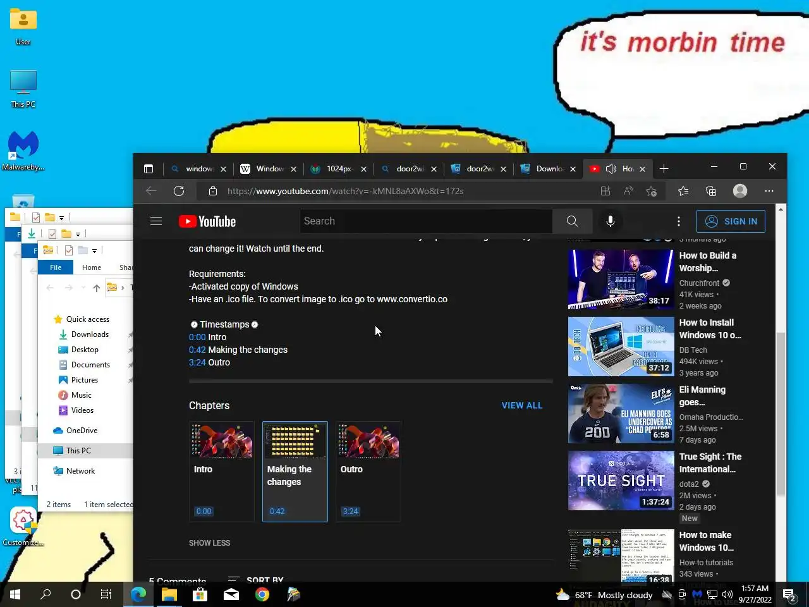Image resolution: width=809 pixels, height=607 pixels.
Task: Open Edge Collections
Action: (x=711, y=191)
